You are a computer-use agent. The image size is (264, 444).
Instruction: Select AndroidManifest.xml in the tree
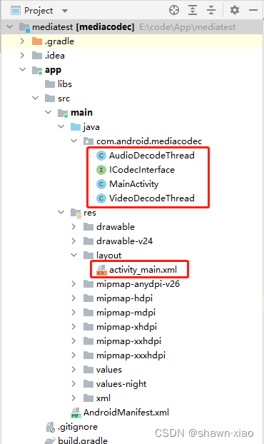point(126,413)
